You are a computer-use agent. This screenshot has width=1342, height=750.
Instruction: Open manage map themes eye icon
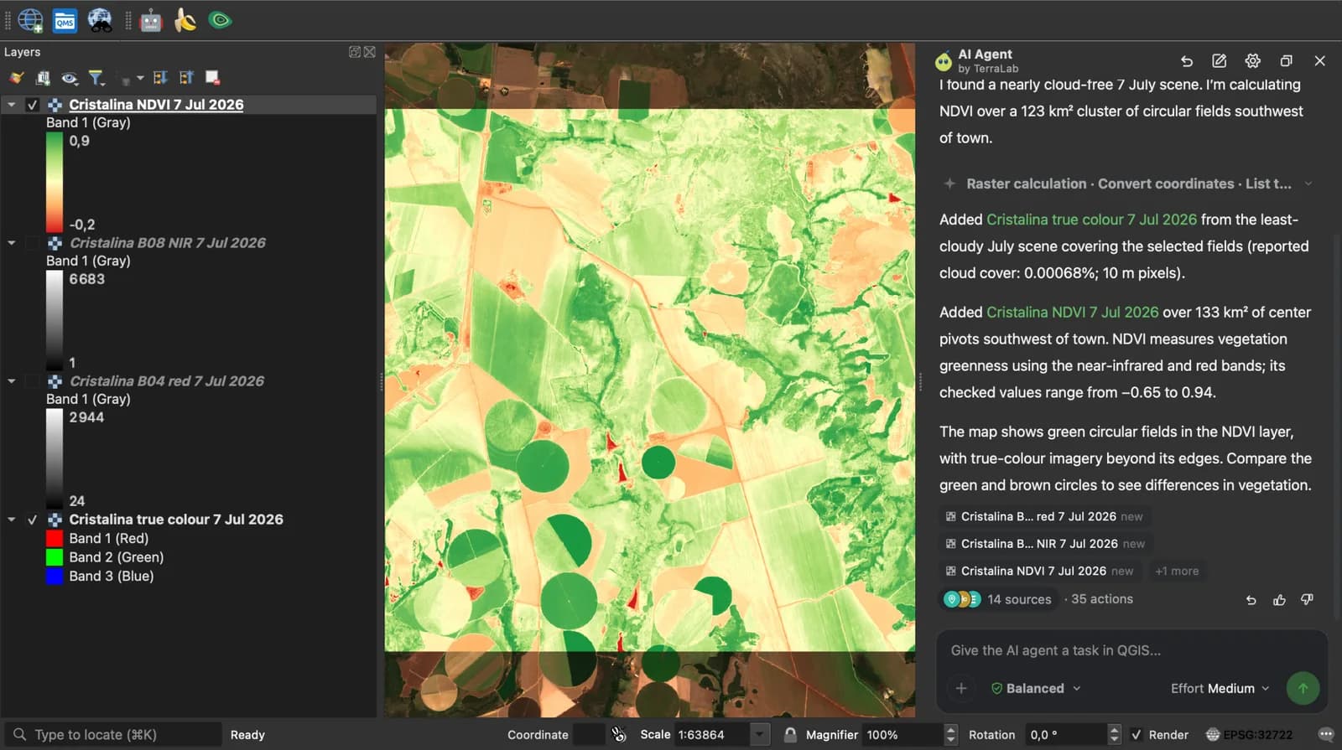click(x=70, y=78)
